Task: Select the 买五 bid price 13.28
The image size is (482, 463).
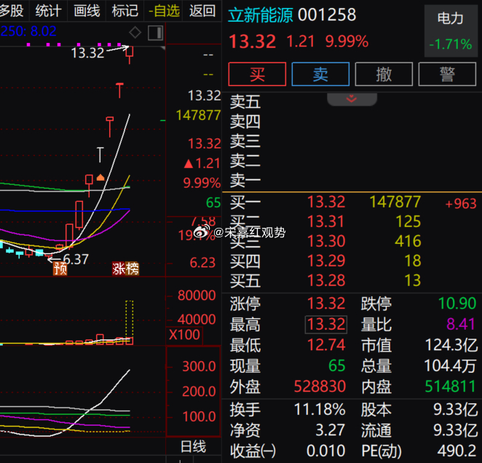Action: [x=326, y=280]
